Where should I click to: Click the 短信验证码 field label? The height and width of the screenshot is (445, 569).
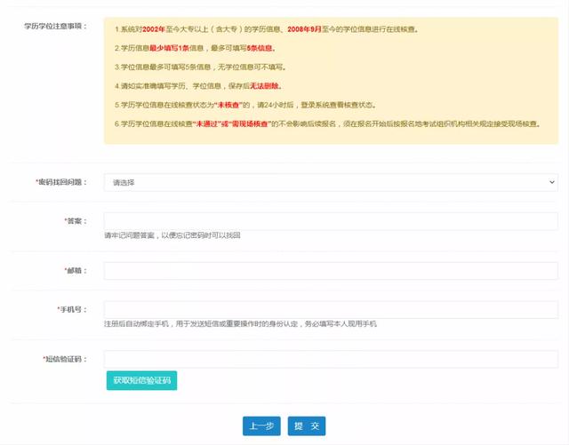66,360
